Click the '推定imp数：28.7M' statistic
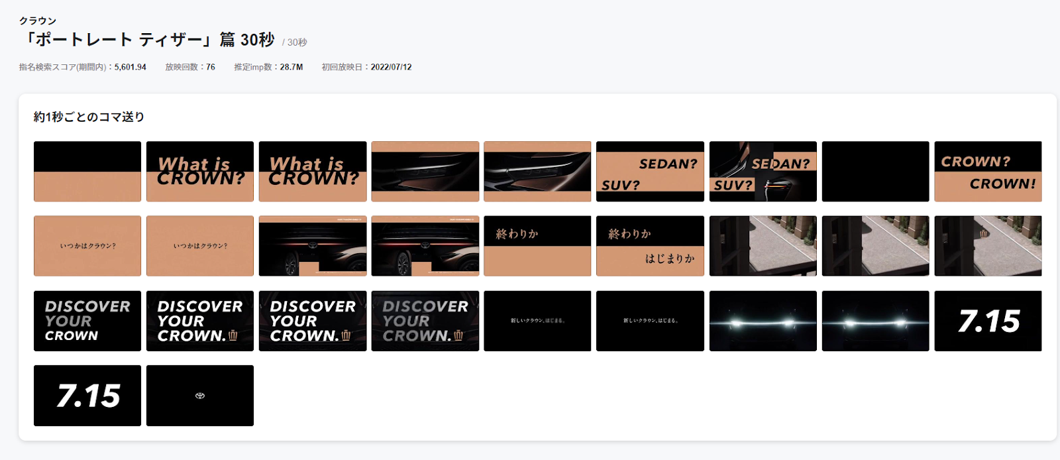This screenshot has height=460, width=1060. (x=268, y=67)
